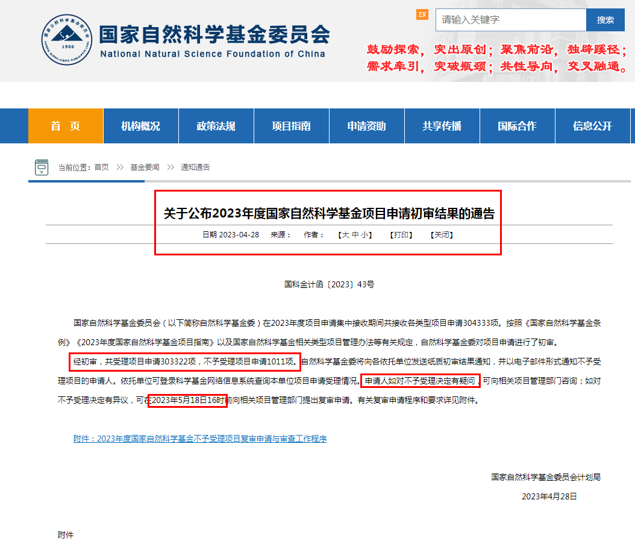Open the 信息公开 menu

[592, 125]
